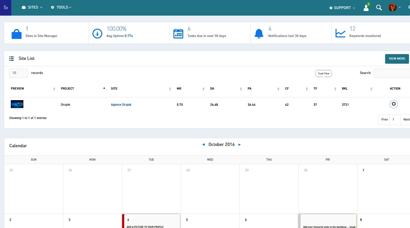This screenshot has width=410, height=228.
Task: Click the ACTION column header
Action: coord(395,89)
